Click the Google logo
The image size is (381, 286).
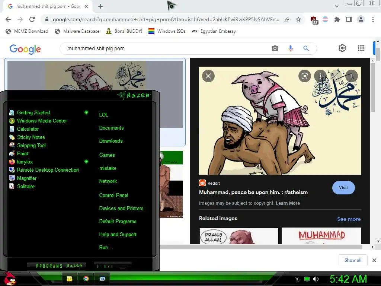coord(25,49)
